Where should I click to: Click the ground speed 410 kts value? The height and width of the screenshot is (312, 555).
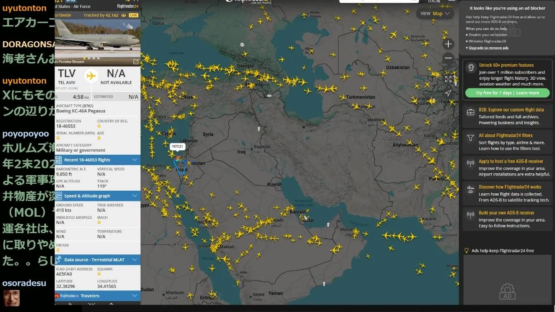pyautogui.click(x=64, y=210)
